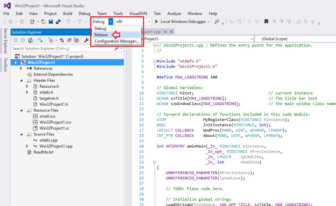Collapse the Header Files folder
336x206 pixels.
(x=21, y=81)
